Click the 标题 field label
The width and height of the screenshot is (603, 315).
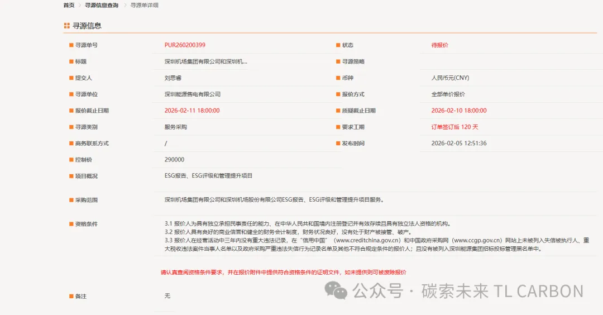[81, 61]
